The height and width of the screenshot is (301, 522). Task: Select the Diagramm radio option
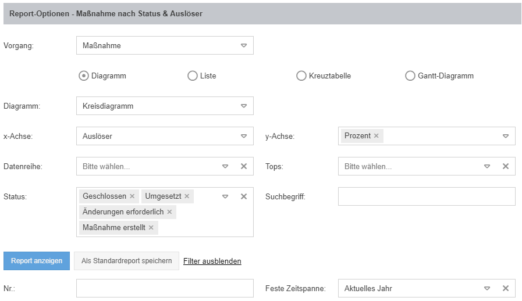[x=84, y=76]
